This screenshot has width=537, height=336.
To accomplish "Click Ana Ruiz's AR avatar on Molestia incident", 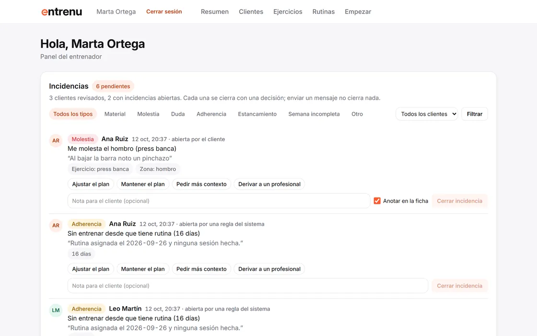I will coord(56,141).
